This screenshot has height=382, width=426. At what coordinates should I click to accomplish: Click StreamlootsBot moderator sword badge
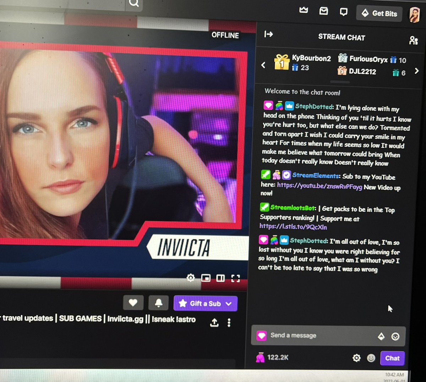pos(264,207)
